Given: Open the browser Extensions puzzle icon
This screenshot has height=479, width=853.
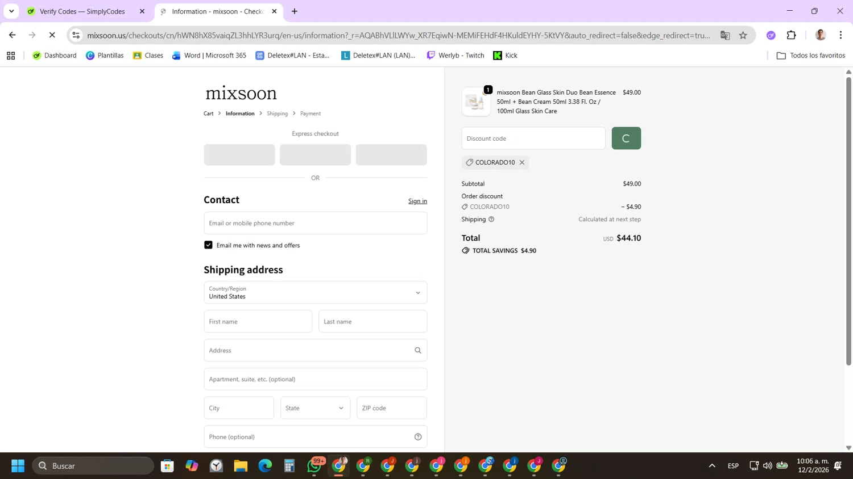Looking at the screenshot, I should click(791, 35).
